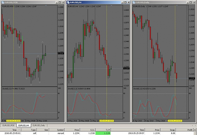Click the chart shift triangle in the M30 chart
Screen dimensions: 197x135
click(x=46, y=6)
